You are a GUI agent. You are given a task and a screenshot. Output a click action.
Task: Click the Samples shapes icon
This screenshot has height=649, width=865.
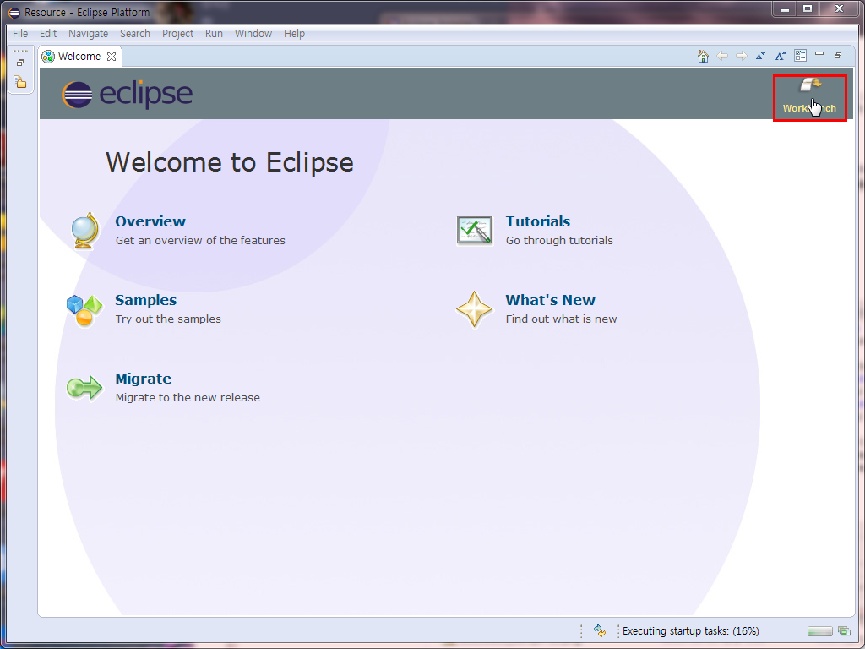coord(84,310)
